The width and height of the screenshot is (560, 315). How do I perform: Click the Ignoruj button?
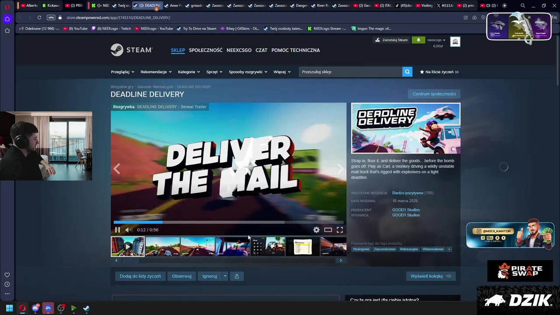(210, 276)
